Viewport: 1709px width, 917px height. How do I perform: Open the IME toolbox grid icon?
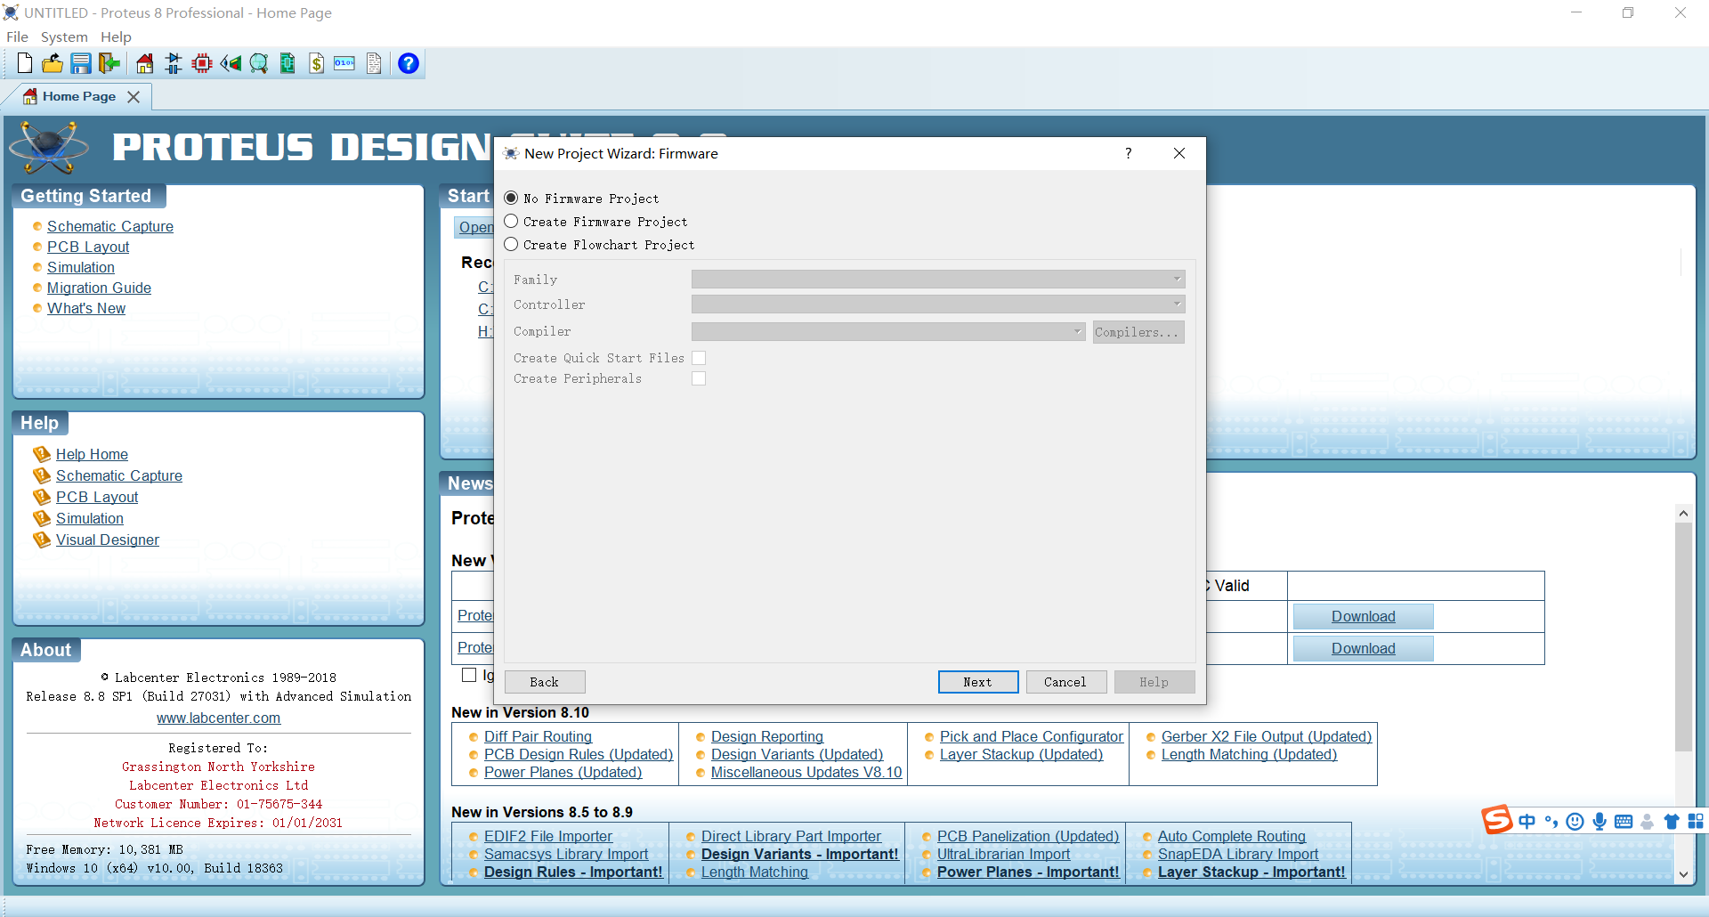1696,821
